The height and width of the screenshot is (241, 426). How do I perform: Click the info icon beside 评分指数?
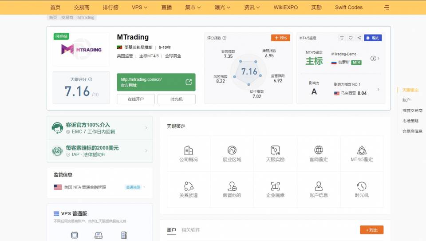pyautogui.click(x=225, y=38)
